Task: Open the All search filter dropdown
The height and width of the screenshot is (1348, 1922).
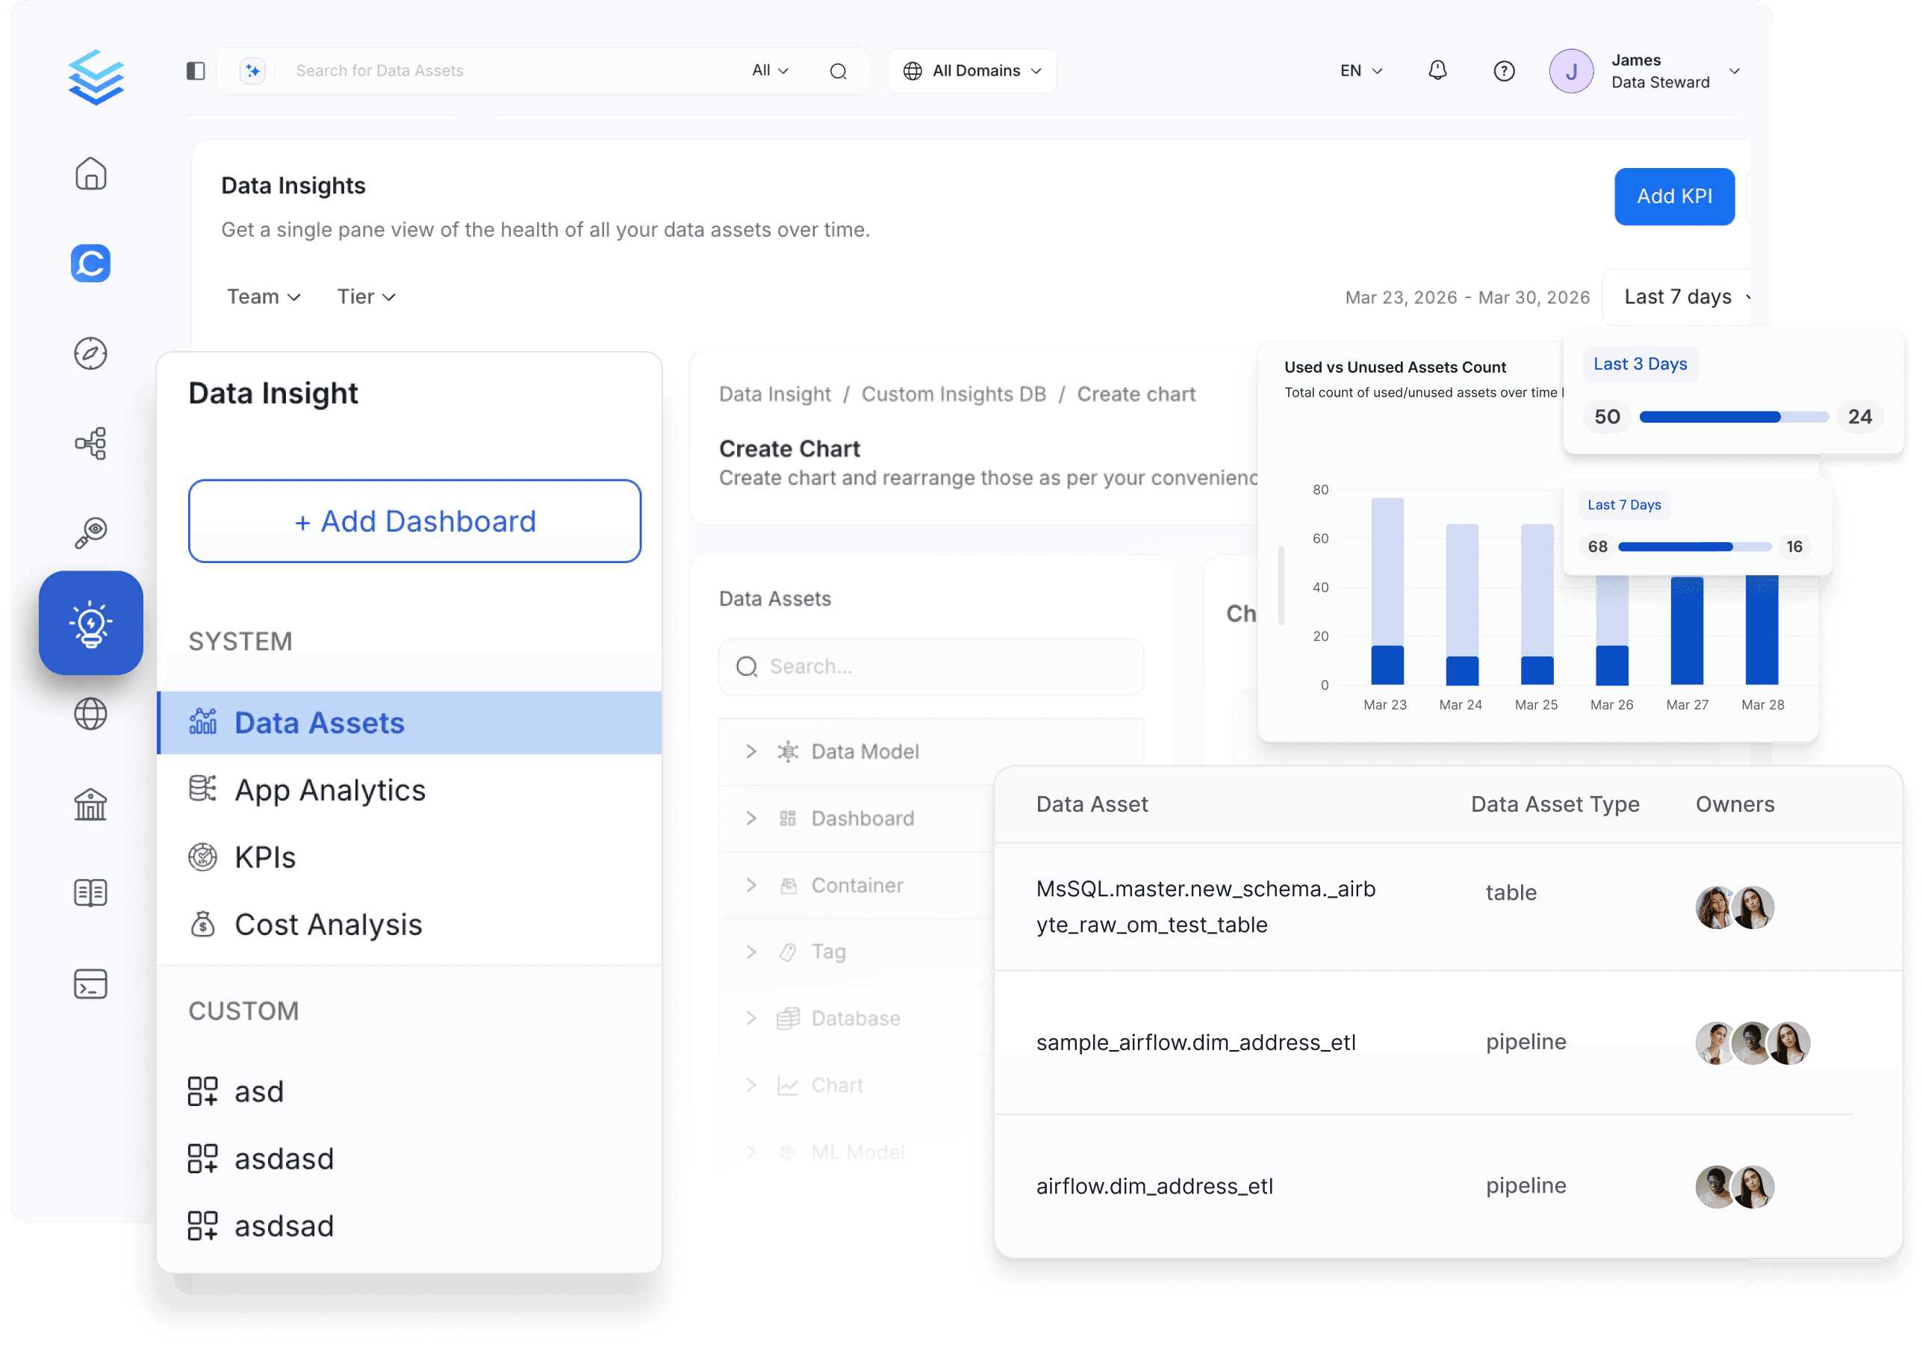Action: tap(769, 71)
